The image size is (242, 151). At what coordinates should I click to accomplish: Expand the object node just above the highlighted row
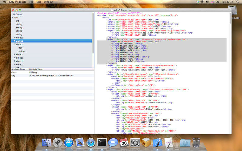(15, 37)
